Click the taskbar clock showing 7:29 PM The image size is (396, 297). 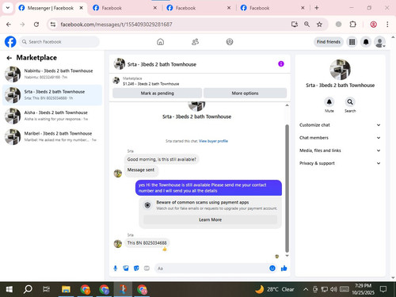pyautogui.click(x=363, y=289)
